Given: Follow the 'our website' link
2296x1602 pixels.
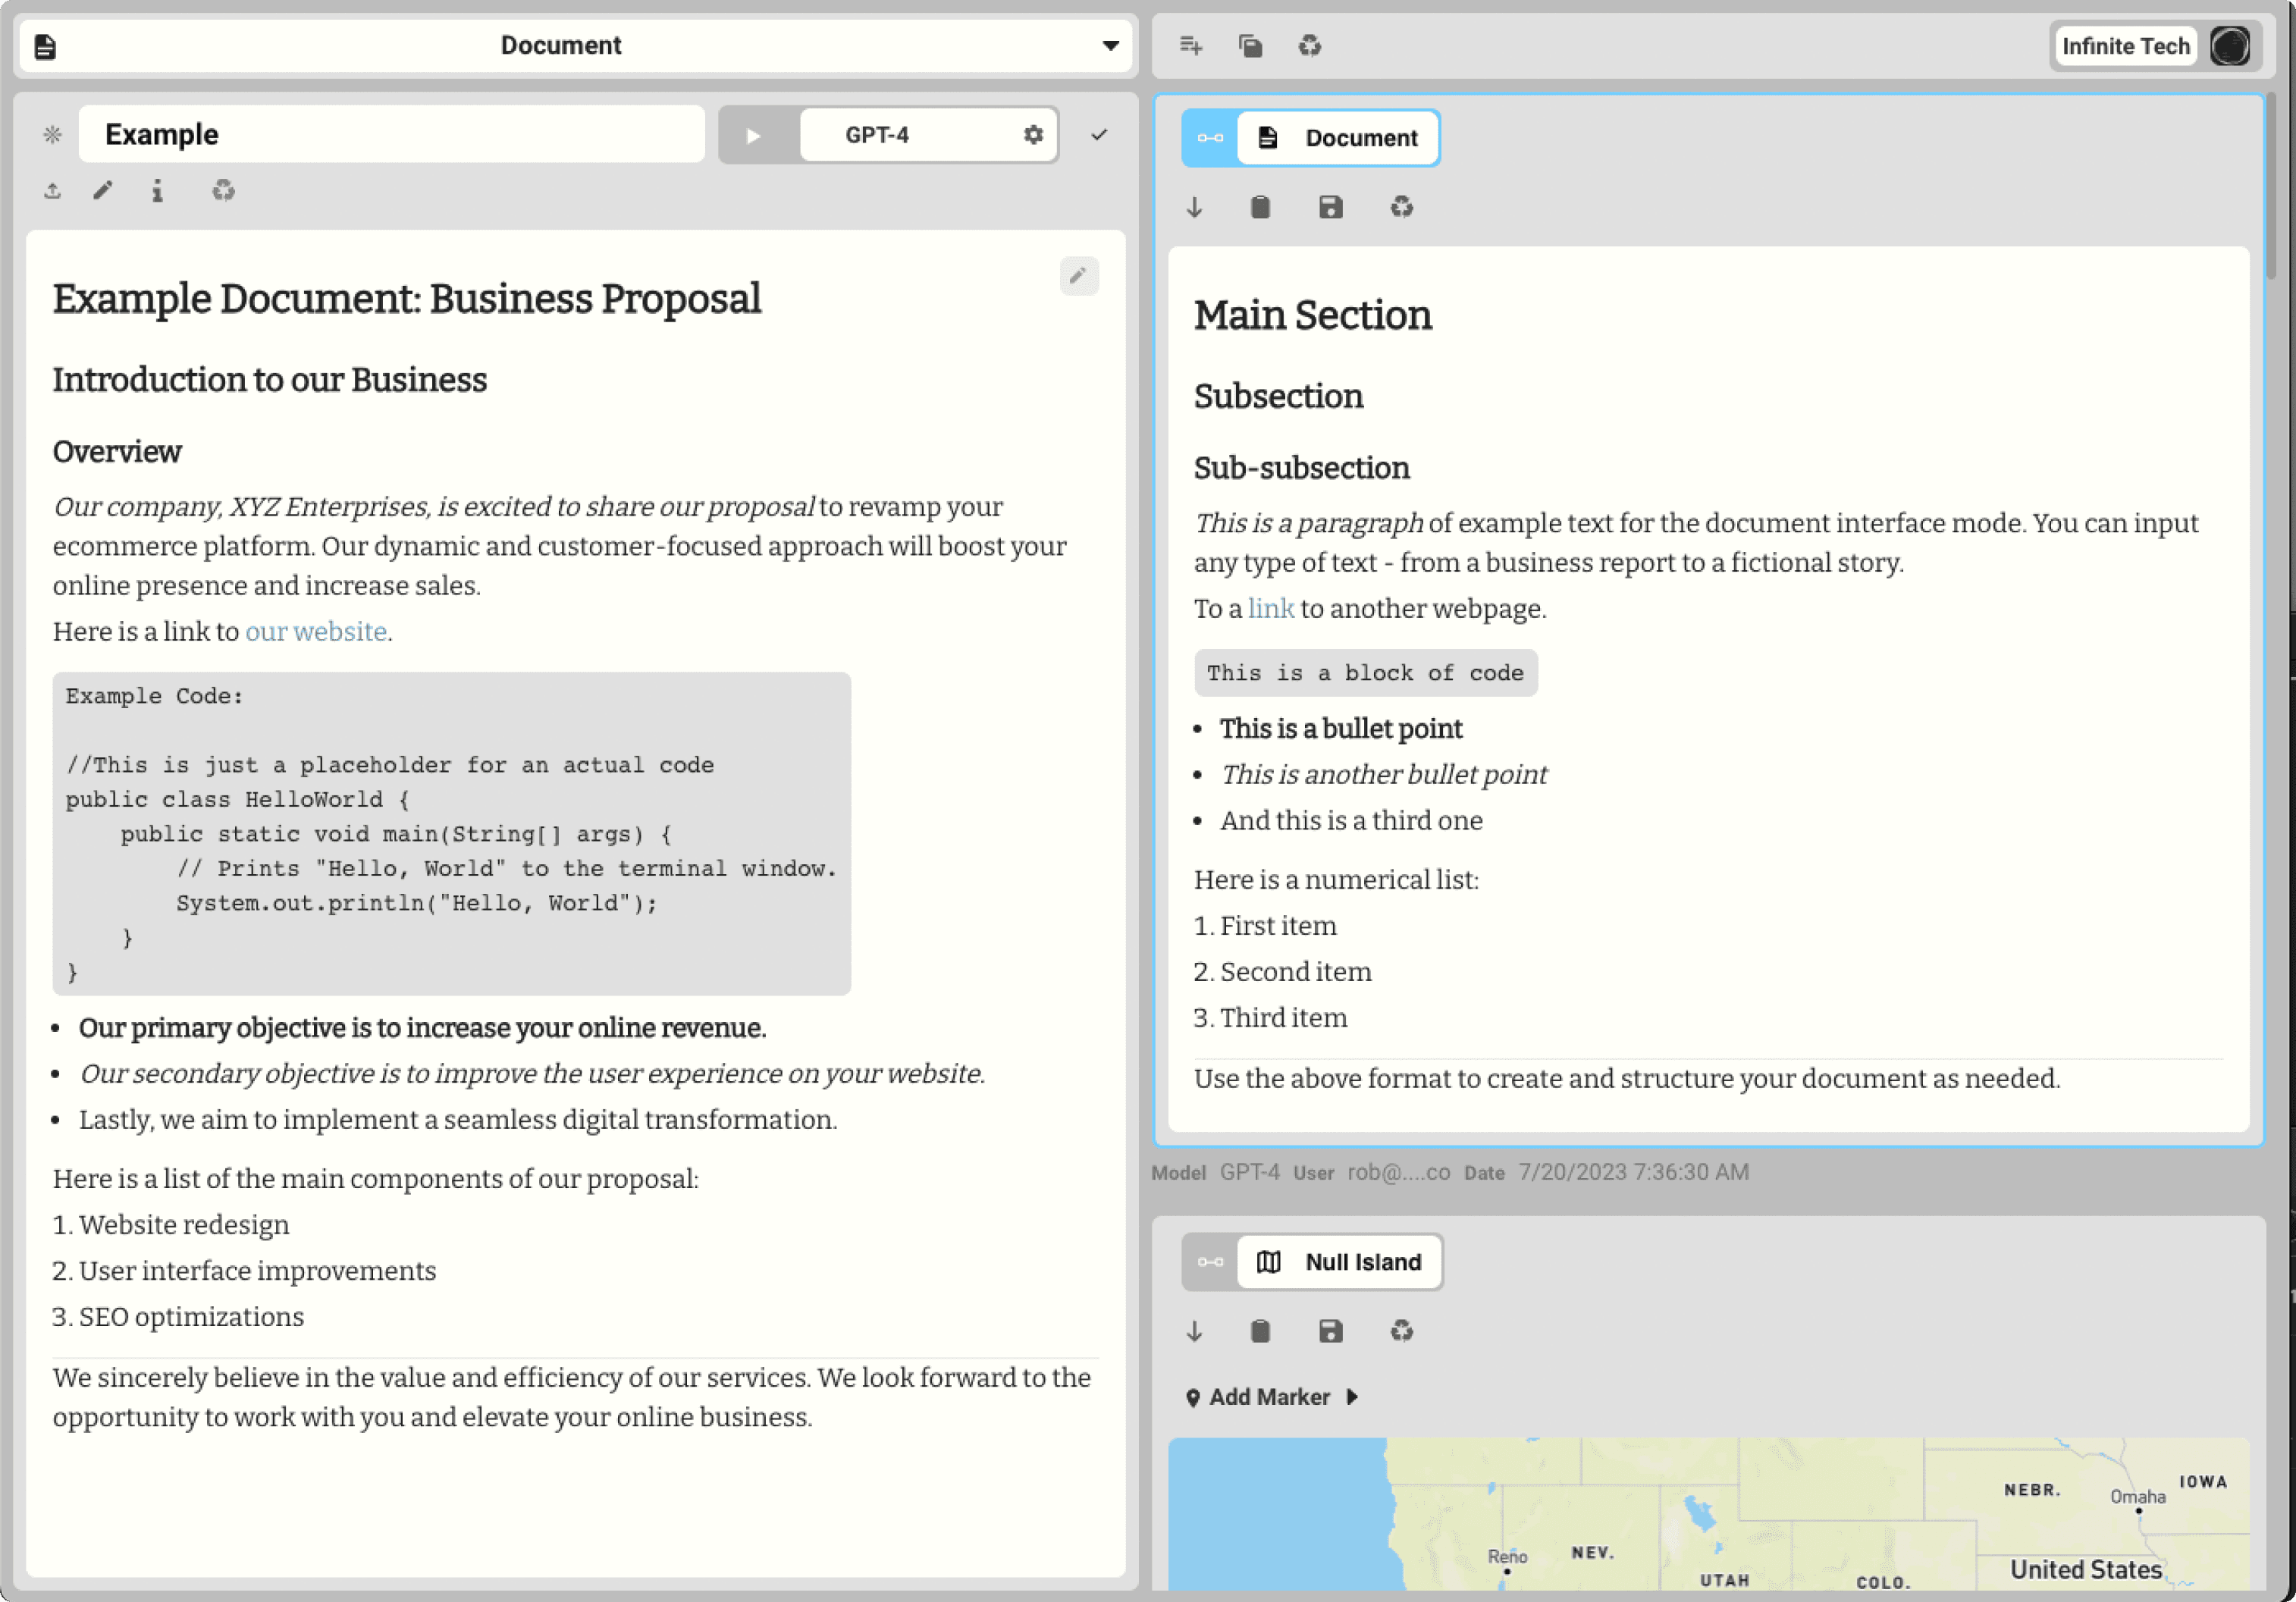Looking at the screenshot, I should (x=316, y=632).
